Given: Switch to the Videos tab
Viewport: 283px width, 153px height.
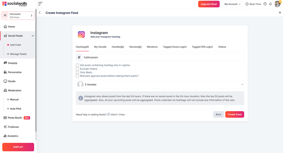Looking at the screenshot, I should tap(222, 47).
